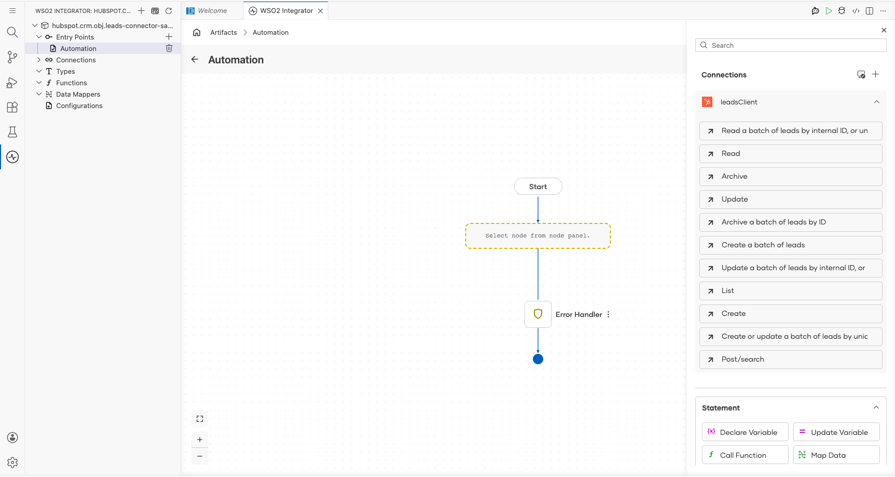Open the chat/copilot icon in editor toolbar
895x477 pixels.
[x=815, y=10]
